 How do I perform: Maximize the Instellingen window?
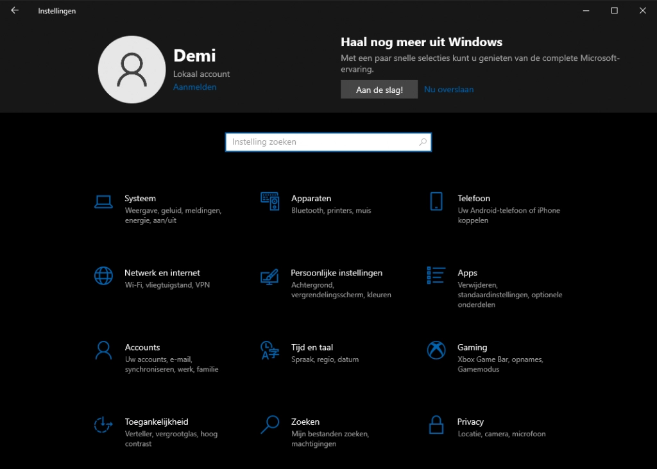614,11
